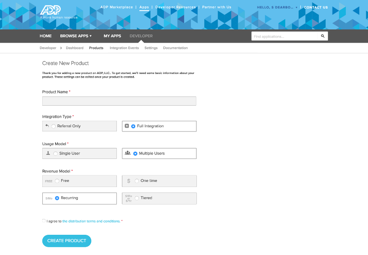Image resolution: width=368 pixels, height=255 pixels.
Task: Go to the Home nav item
Action: coord(46,36)
